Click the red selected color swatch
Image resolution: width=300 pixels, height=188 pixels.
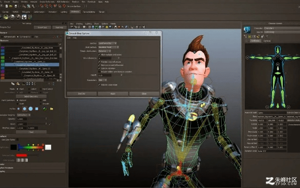coord(22,155)
